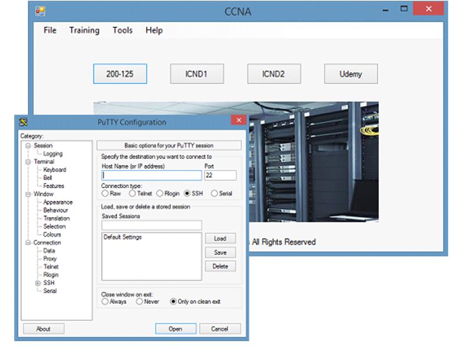Open the Training menu in CCNA
The height and width of the screenshot is (354, 473).
coord(84,30)
